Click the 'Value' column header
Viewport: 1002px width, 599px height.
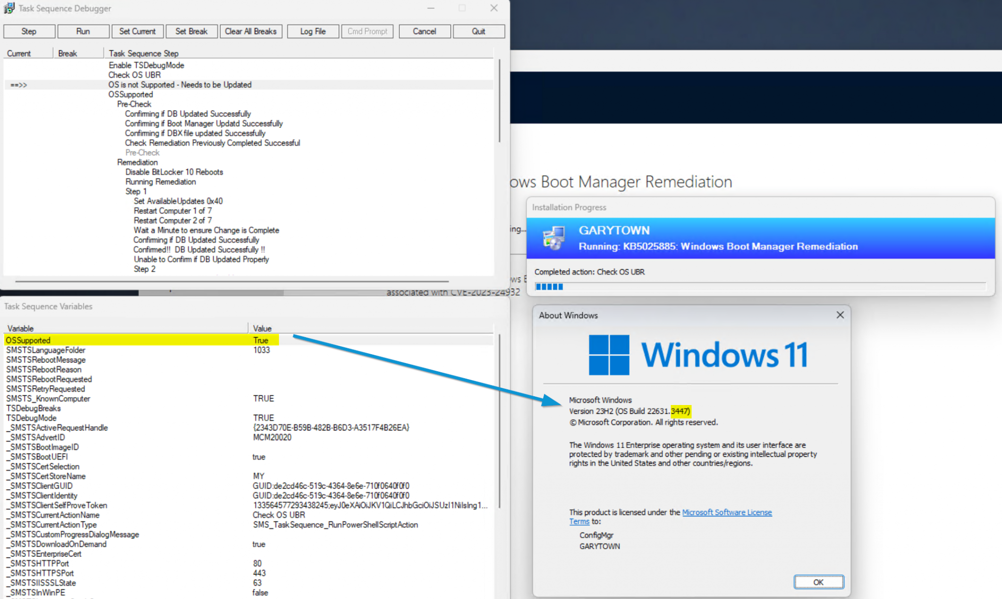click(371, 328)
